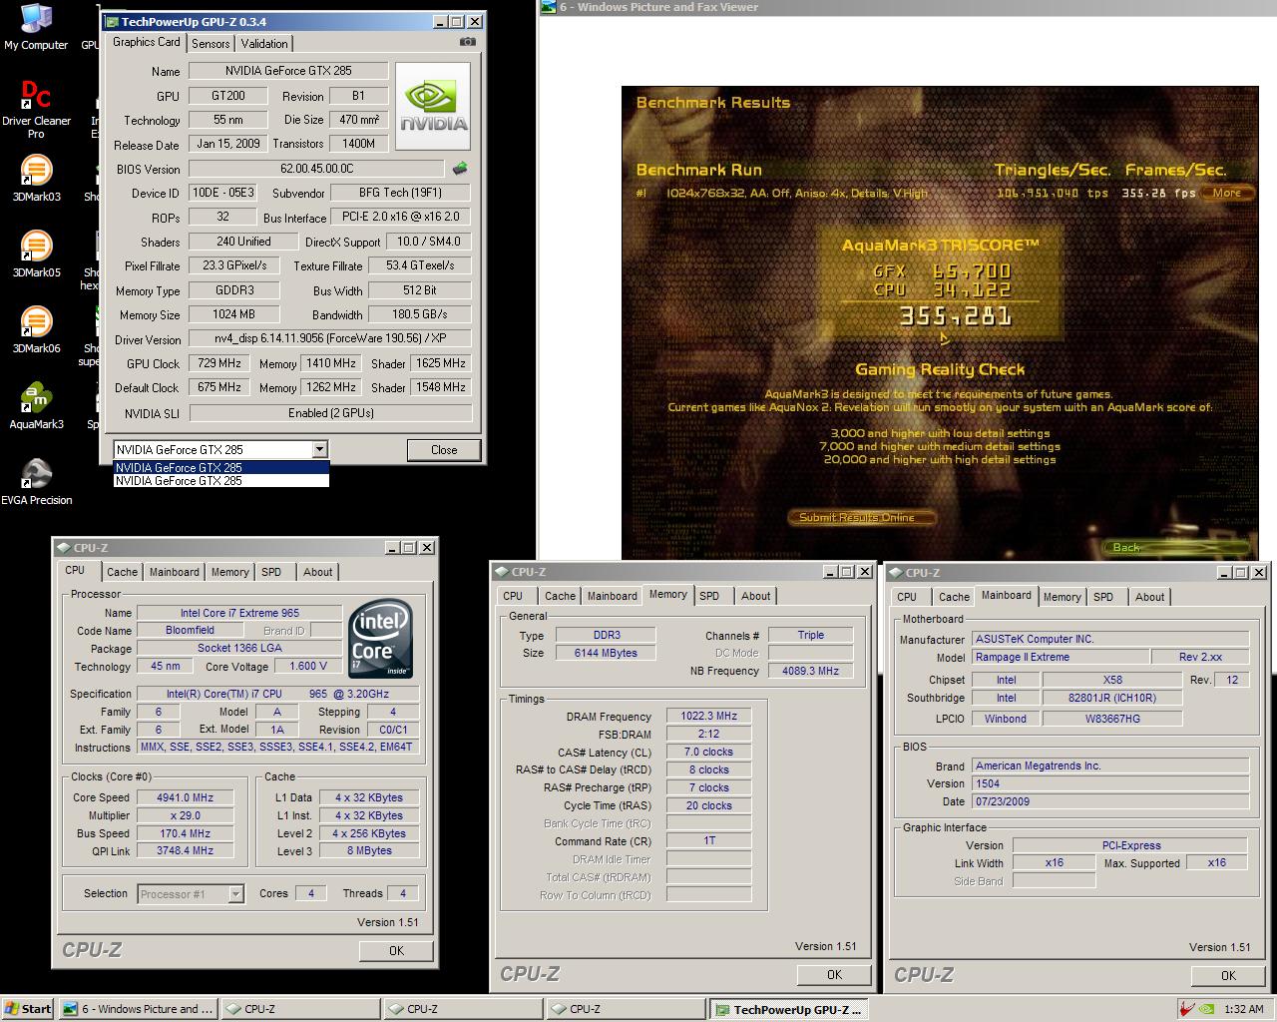Launch 3DMark03 from the desktop

pos(36,178)
